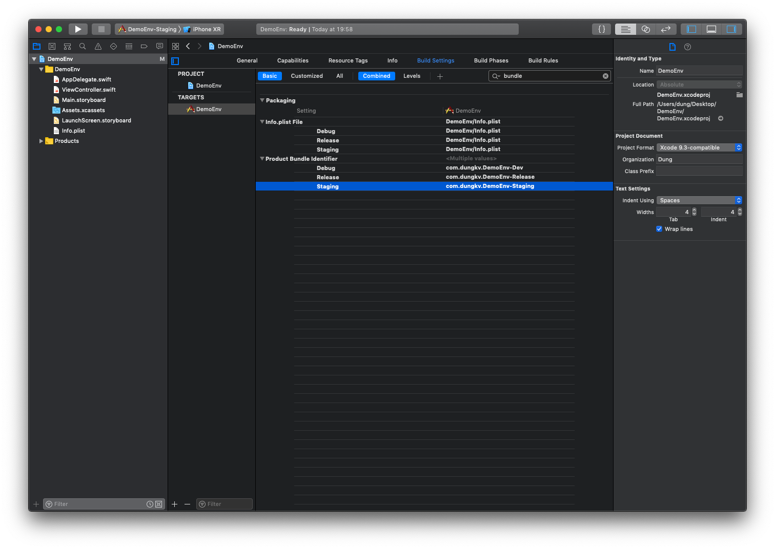Toggle the navigator panel visibility

point(691,29)
